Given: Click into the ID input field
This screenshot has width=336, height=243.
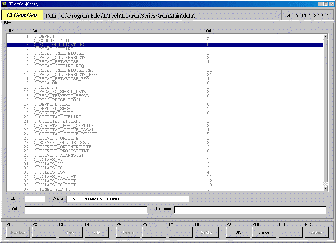Looking at the screenshot, I should tap(35, 199).
